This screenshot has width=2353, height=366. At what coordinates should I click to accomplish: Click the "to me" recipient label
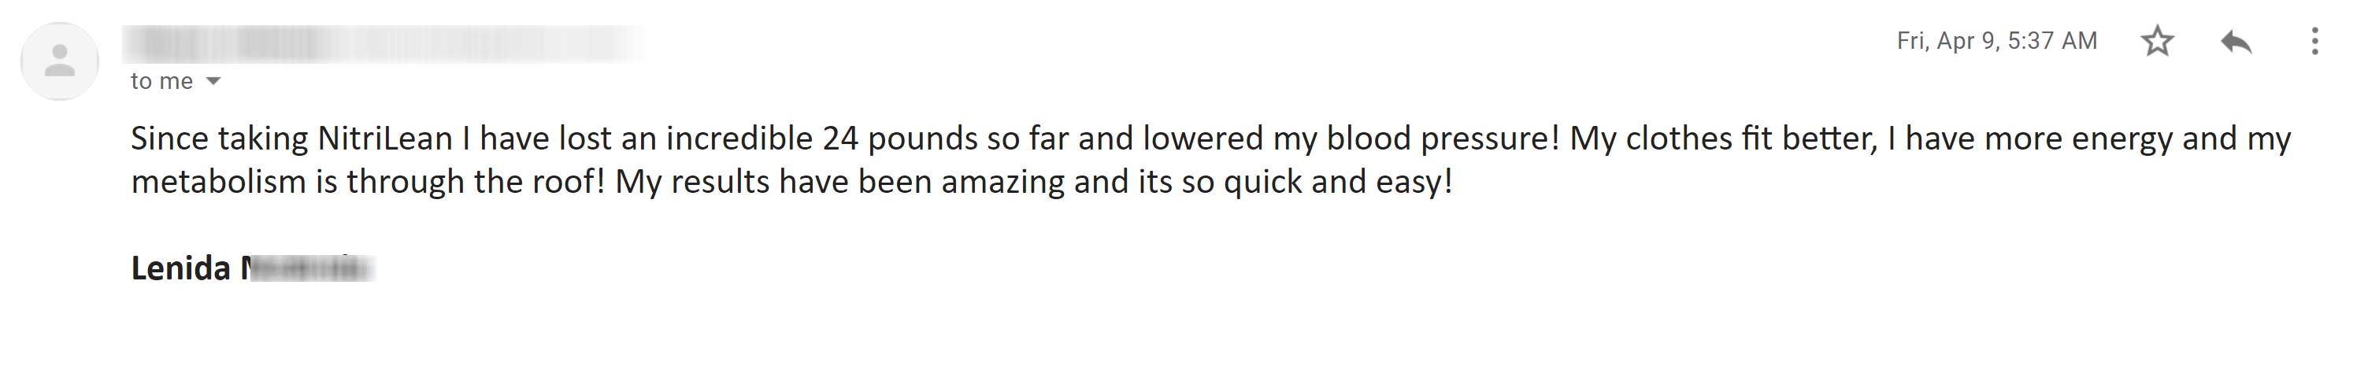pyautogui.click(x=161, y=81)
